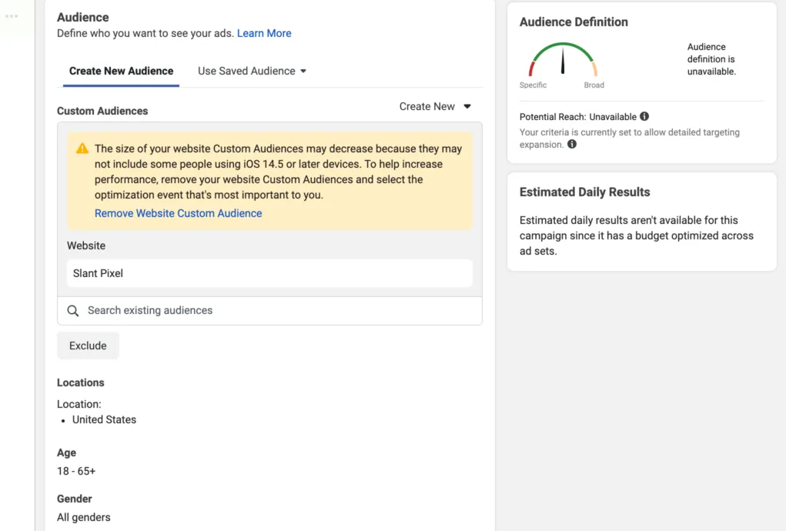
Task: Click the Locations heading
Action: (81, 382)
